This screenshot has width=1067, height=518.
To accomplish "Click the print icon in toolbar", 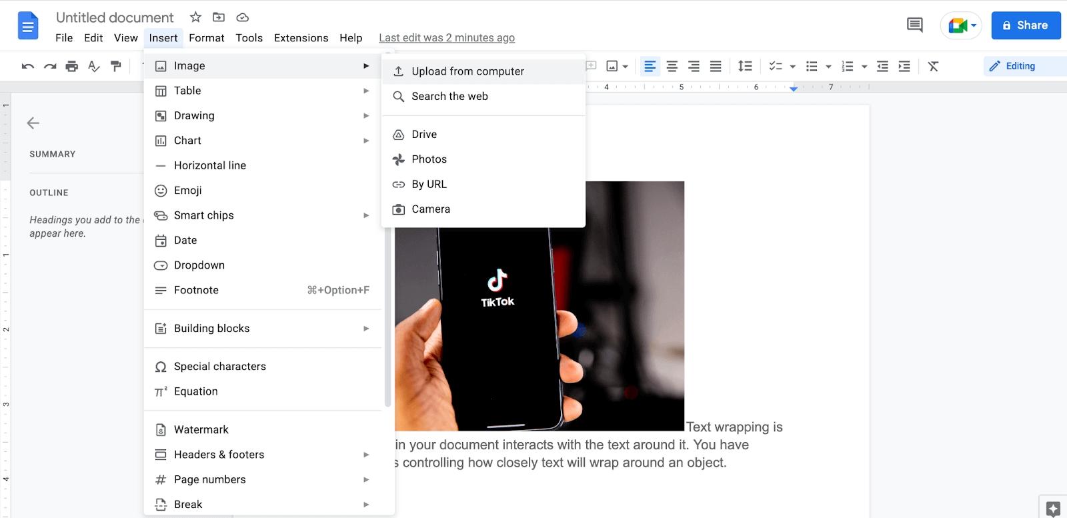I will click(72, 66).
